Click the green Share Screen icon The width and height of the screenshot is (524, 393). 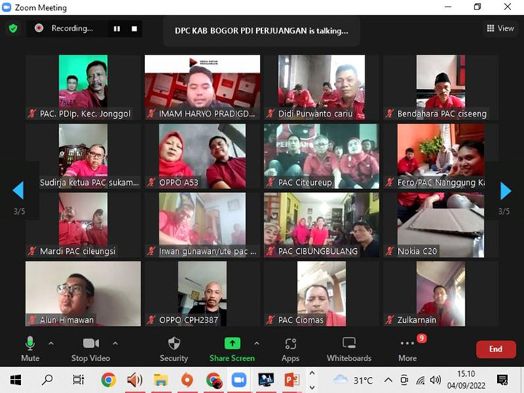click(x=231, y=344)
